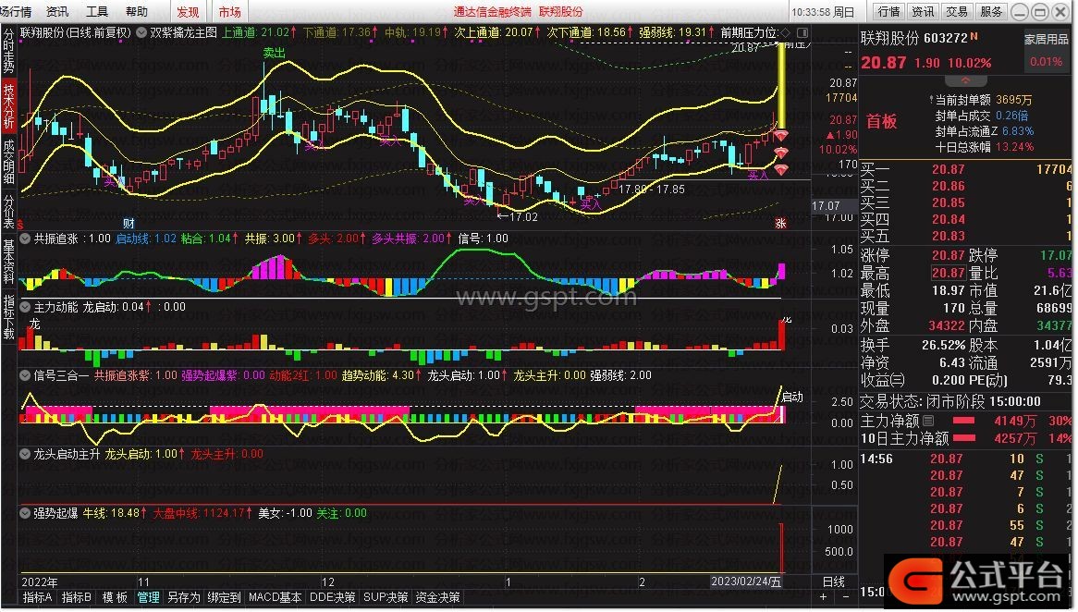This screenshot has height=612, width=1078.
Task: Click the minus zoom-out icon at the chart bottom
Action: tap(846, 597)
